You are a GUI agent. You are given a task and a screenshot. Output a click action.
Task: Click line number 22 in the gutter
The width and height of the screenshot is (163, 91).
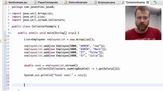point(8,75)
